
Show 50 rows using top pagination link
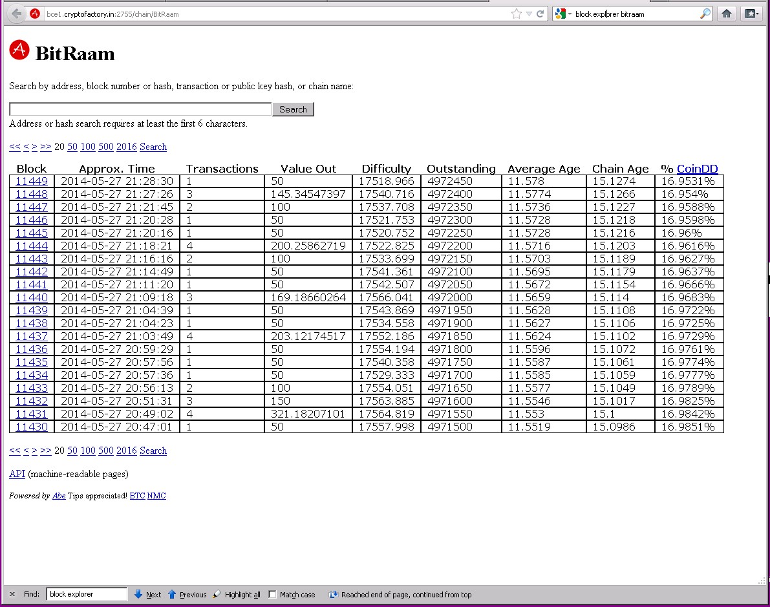pyautogui.click(x=72, y=147)
